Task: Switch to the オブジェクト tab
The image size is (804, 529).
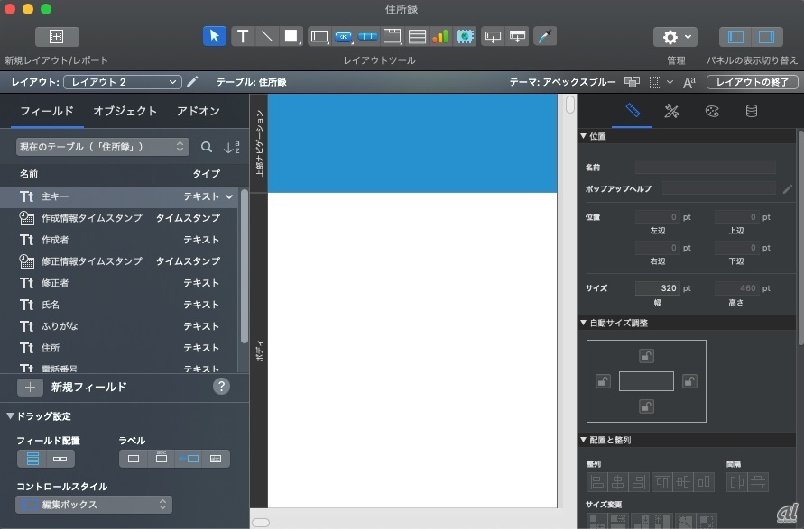Action: (125, 111)
